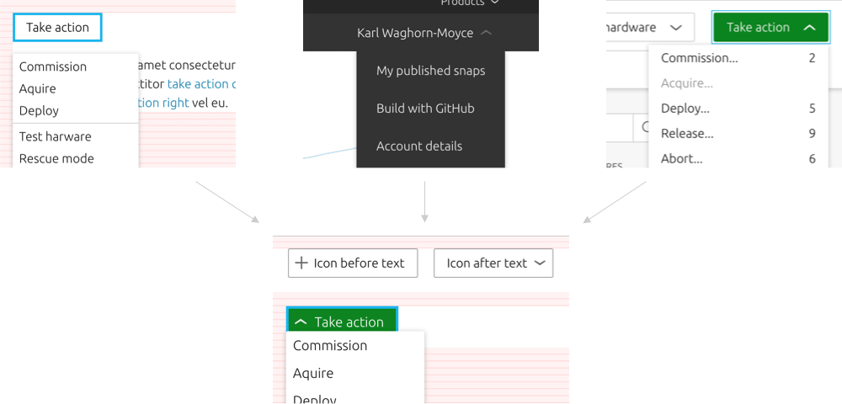
Task: Open the blue take action link
Action: coord(201,83)
